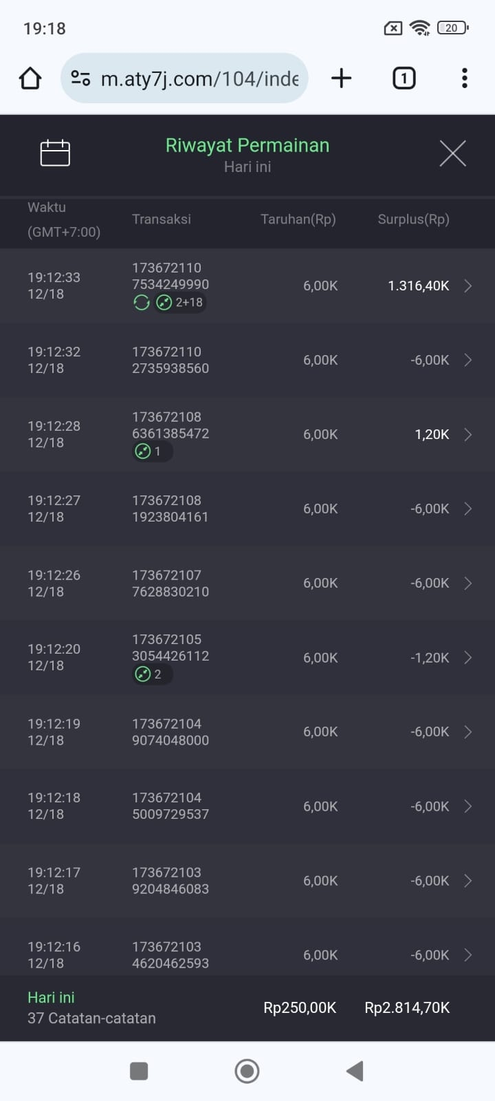Open the calendar date picker icon
Image resolution: width=495 pixels, height=1101 pixels.
55,153
